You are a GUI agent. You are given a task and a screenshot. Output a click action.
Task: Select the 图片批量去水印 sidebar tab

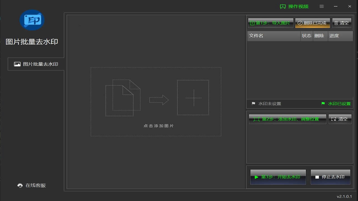point(36,64)
